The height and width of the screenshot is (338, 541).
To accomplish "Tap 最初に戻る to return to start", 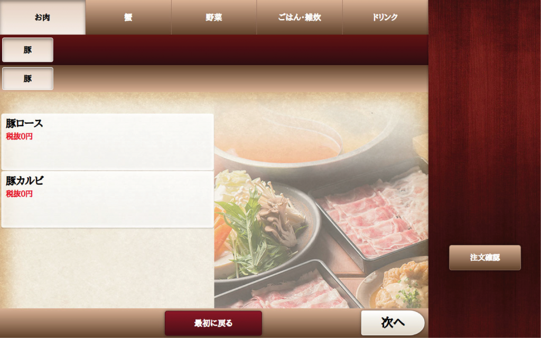I will [213, 323].
